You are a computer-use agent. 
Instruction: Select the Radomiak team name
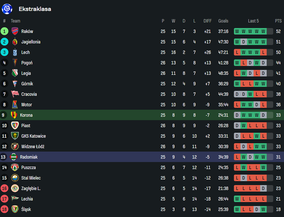pos(29,157)
